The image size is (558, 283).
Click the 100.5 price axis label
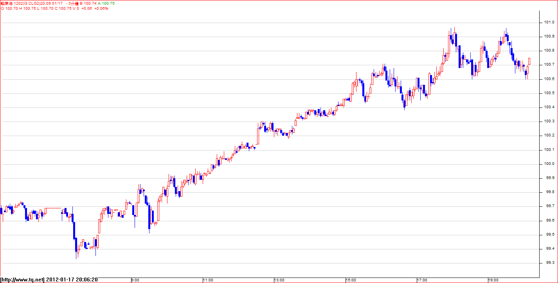pyautogui.click(x=549, y=93)
